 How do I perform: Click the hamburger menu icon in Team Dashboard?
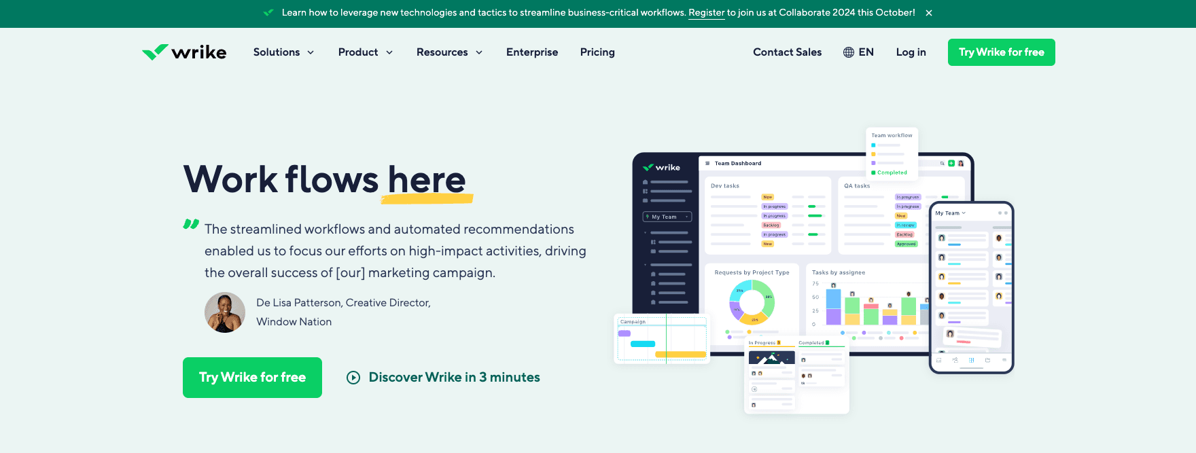(707, 164)
